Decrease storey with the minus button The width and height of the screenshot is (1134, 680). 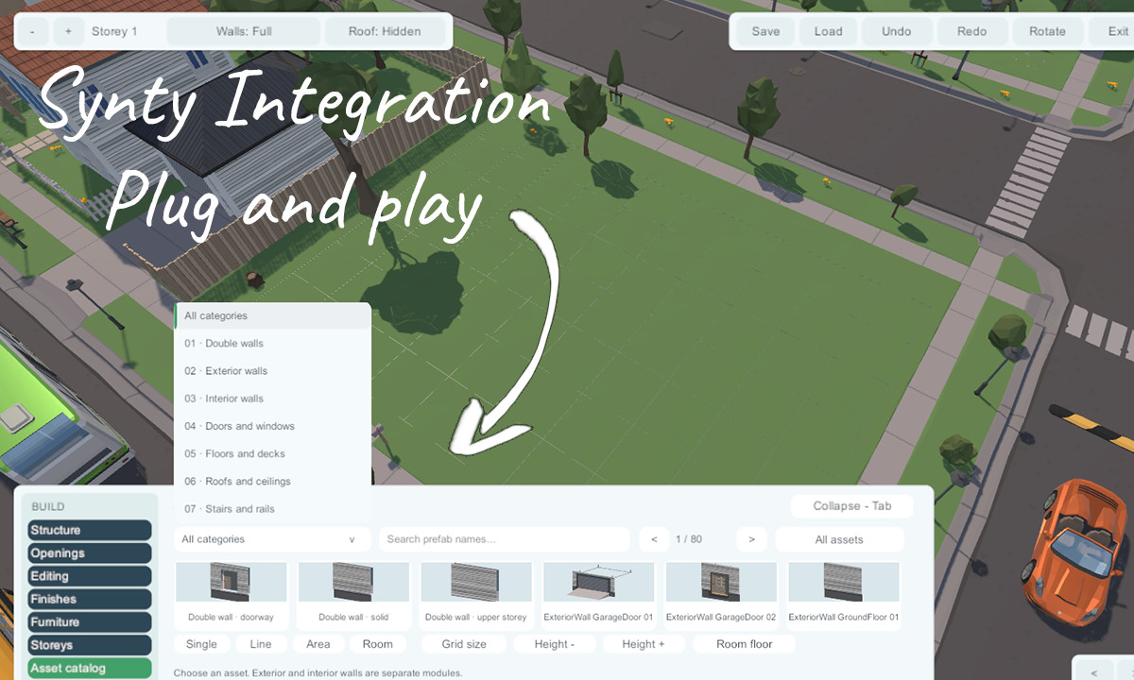33,31
